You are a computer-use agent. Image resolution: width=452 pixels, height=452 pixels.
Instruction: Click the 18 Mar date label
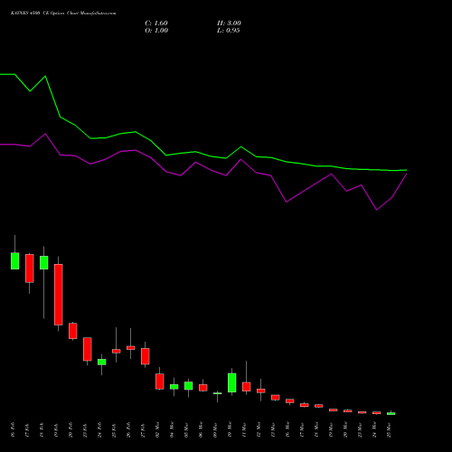[316, 429]
